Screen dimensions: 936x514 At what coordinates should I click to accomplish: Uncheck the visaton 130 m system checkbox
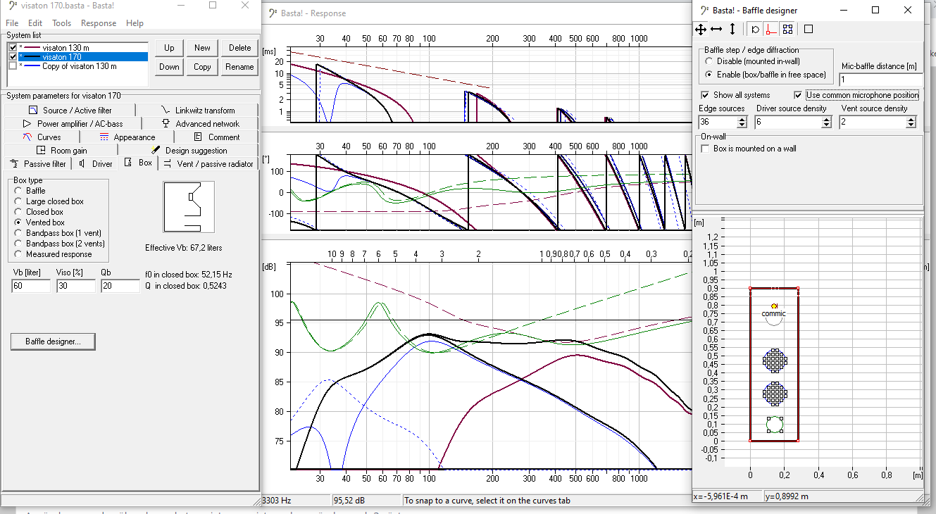(13, 48)
